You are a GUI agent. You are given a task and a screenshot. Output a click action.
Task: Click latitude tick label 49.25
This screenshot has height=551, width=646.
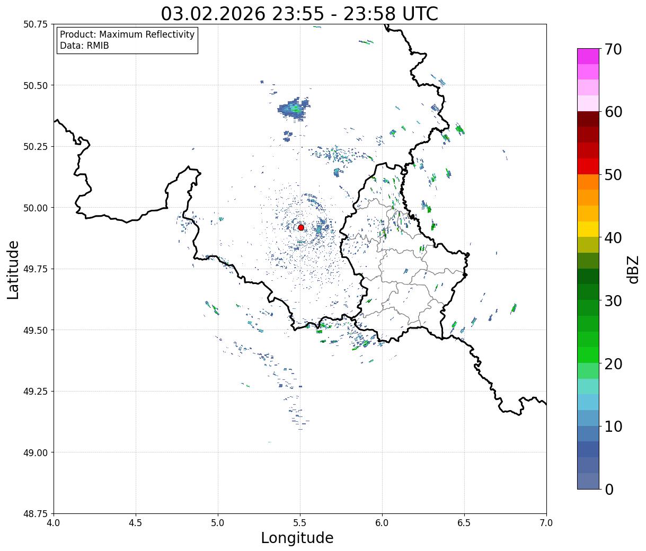click(x=36, y=392)
